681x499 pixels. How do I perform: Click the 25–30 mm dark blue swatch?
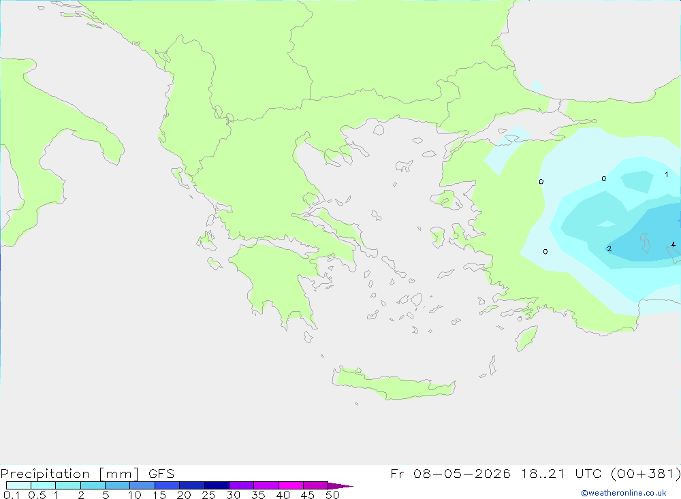pos(217,485)
